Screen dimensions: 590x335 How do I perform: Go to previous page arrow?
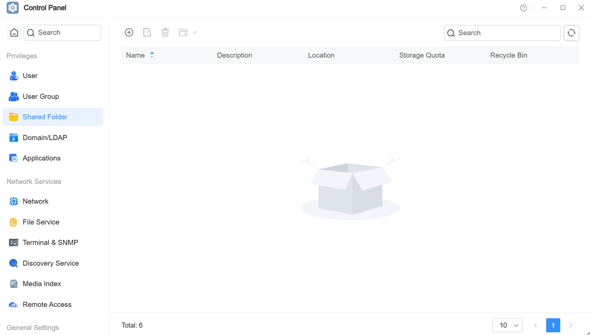tap(536, 325)
